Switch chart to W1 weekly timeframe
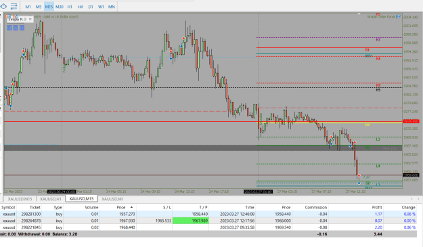Image resolution: width=423 pixels, height=247 pixels. click(101, 7)
